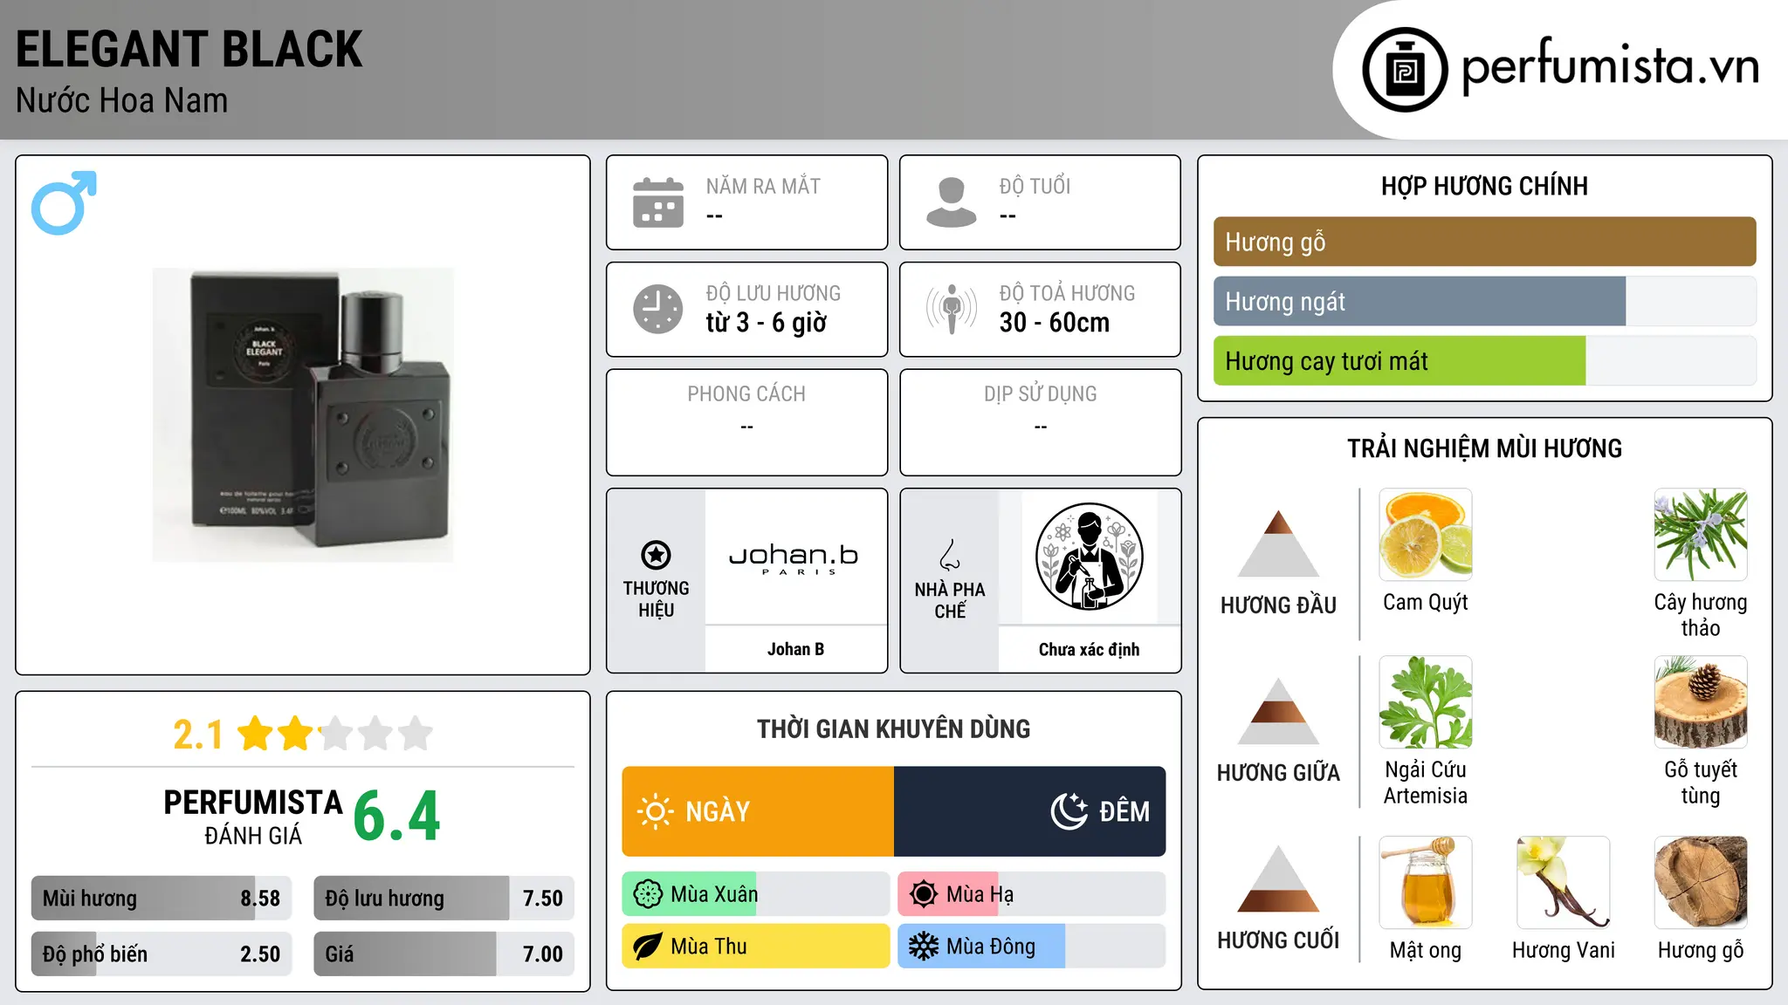This screenshot has width=1788, height=1005.
Task: Click the green Hương cay tươi mát bar
Action: pyautogui.click(x=1484, y=361)
